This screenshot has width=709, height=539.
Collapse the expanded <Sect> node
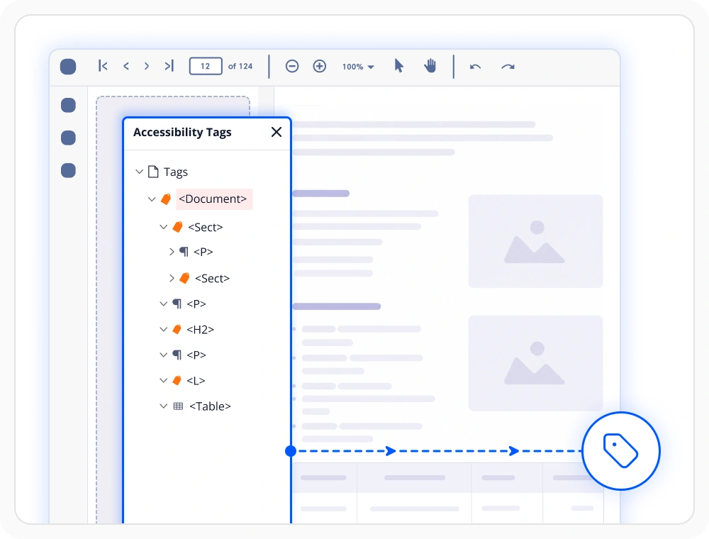pyautogui.click(x=164, y=227)
